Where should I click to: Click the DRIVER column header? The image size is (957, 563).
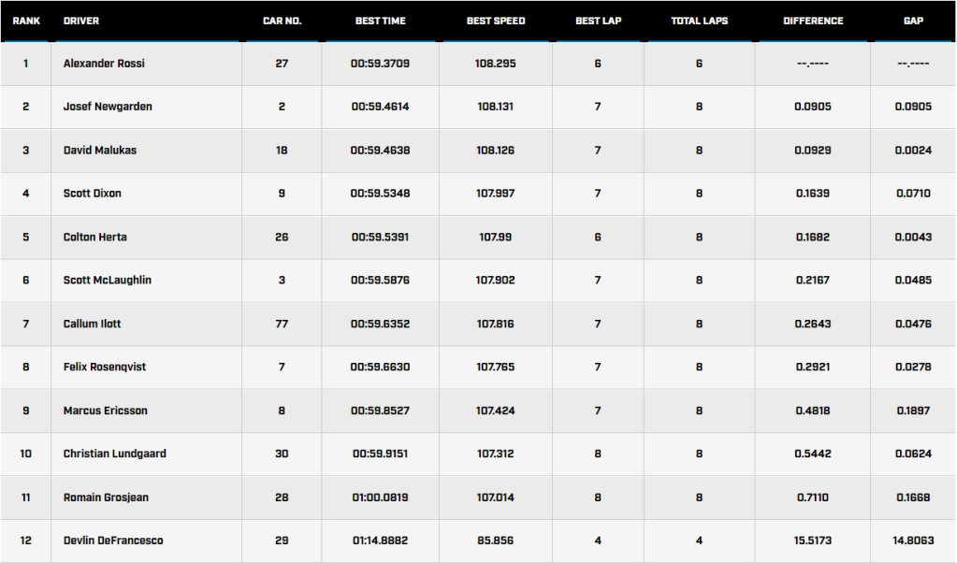tap(81, 21)
